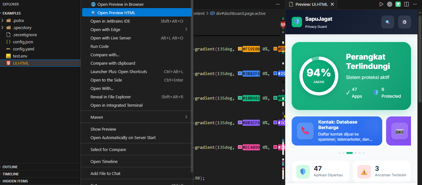Choose Open Timeline entry
The height and width of the screenshot is (185, 422).
click(137, 161)
